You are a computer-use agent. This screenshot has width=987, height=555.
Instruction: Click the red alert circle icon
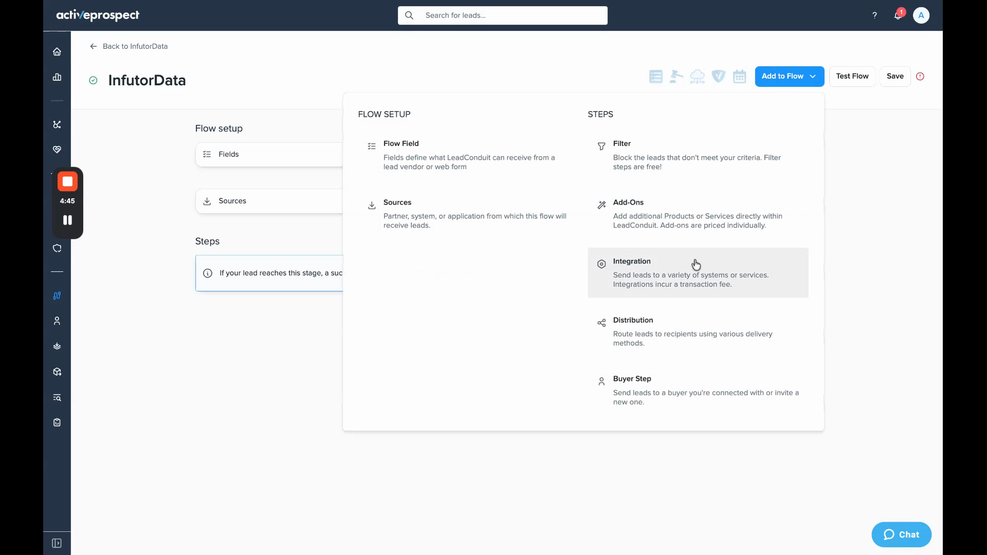pyautogui.click(x=920, y=76)
